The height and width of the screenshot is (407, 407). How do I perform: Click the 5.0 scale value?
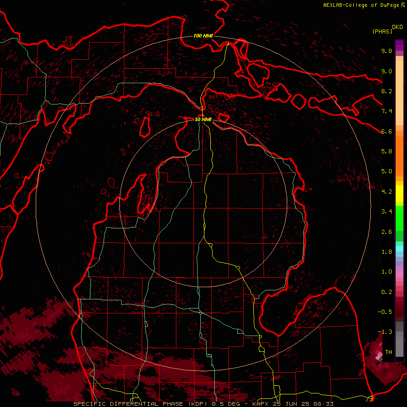pos(387,171)
